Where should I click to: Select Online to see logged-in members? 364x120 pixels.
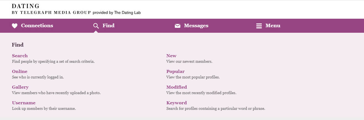(20, 71)
